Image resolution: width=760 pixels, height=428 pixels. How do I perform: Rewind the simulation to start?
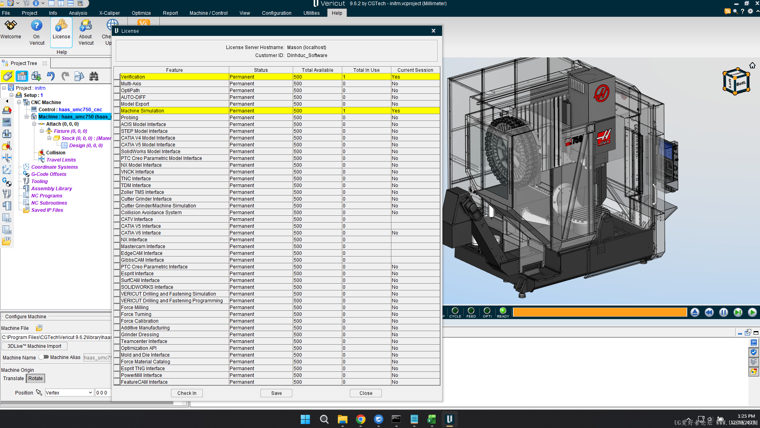pyautogui.click(x=709, y=312)
